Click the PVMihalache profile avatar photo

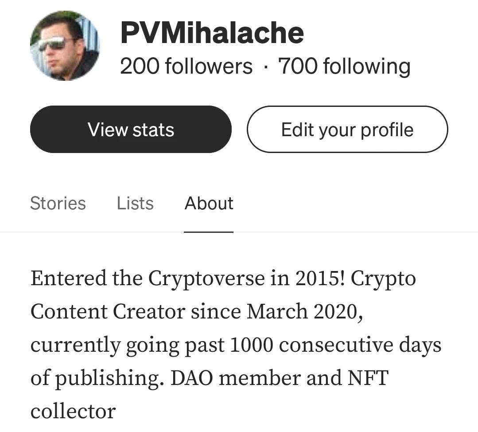65,46
